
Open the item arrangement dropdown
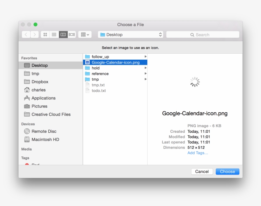(x=85, y=35)
